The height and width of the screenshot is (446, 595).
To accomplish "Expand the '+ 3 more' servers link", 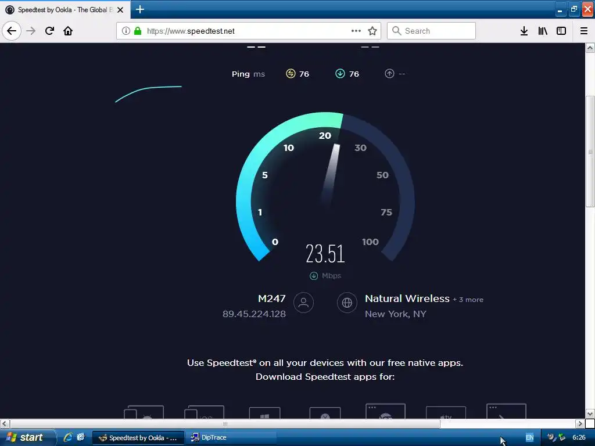I will 468,300.
